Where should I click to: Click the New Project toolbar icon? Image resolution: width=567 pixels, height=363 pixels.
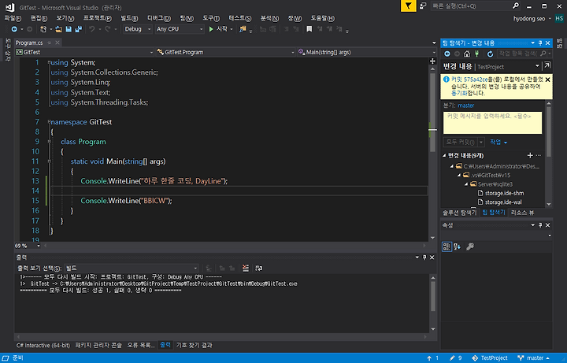(x=43, y=29)
